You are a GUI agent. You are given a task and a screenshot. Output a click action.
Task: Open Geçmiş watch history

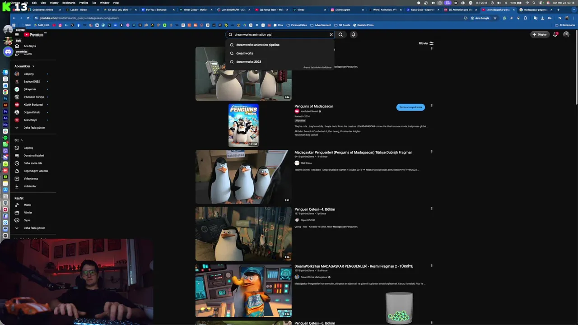(28, 148)
